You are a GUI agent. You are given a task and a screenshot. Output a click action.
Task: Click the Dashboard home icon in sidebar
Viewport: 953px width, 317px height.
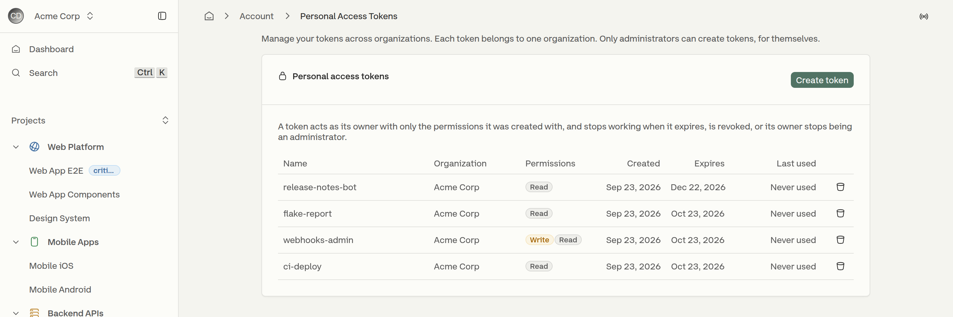[16, 49]
